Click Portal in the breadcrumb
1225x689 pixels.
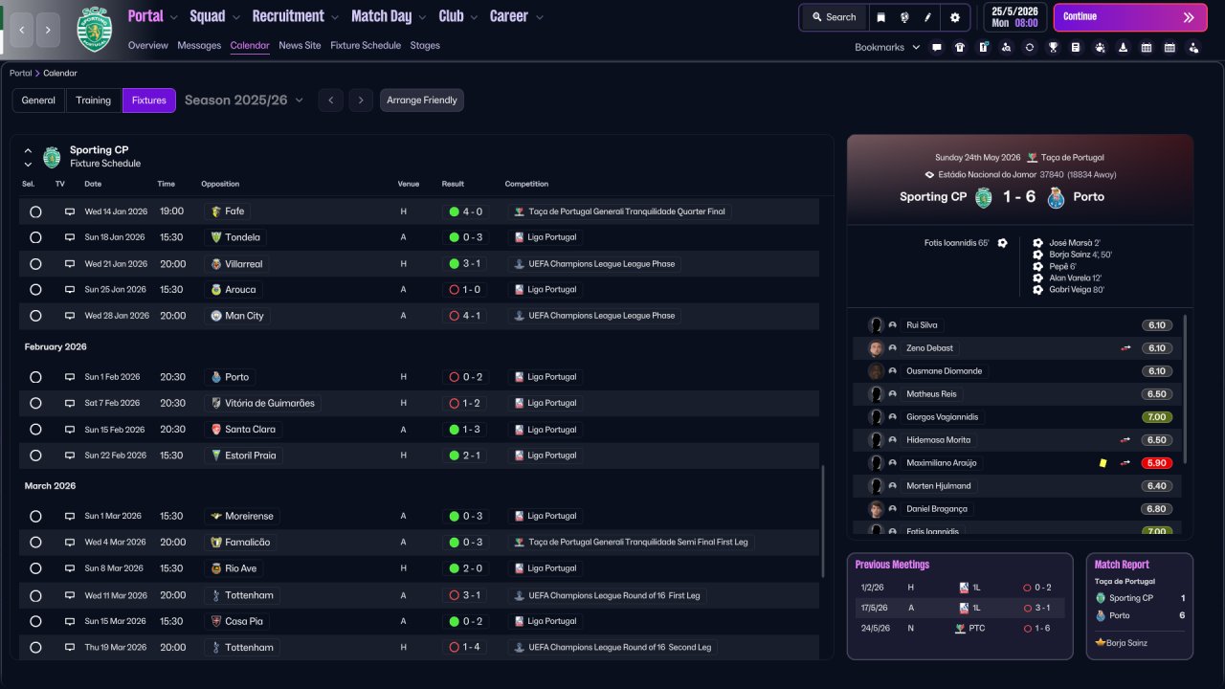[x=20, y=74]
